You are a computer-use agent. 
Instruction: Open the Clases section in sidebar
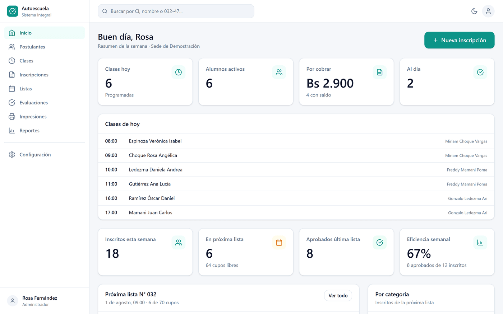click(45, 61)
